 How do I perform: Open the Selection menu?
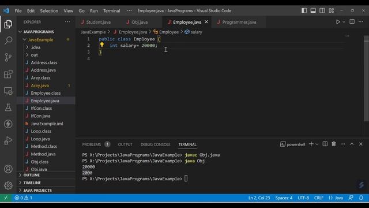tap(49, 10)
